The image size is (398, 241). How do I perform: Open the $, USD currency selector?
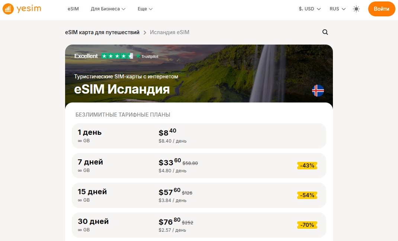(x=309, y=8)
